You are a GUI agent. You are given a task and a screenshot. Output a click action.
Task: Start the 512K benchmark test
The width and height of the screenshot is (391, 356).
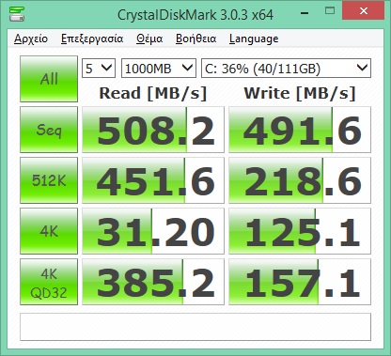point(49,180)
